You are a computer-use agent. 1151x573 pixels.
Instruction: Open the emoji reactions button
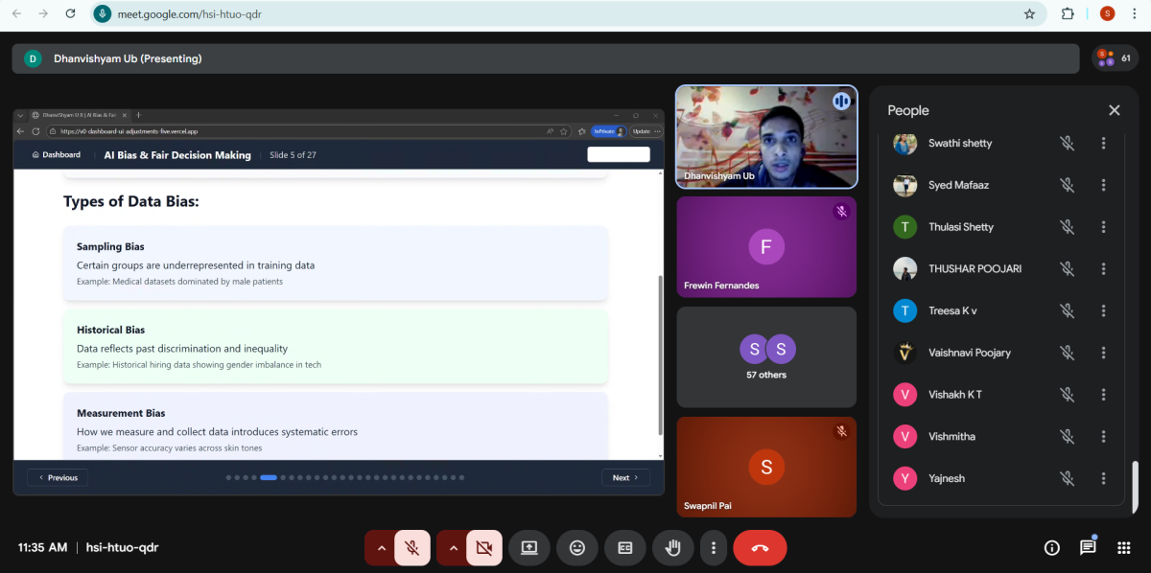coord(577,548)
